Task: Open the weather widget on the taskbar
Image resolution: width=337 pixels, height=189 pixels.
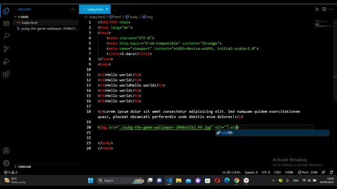Action: (x=15, y=181)
